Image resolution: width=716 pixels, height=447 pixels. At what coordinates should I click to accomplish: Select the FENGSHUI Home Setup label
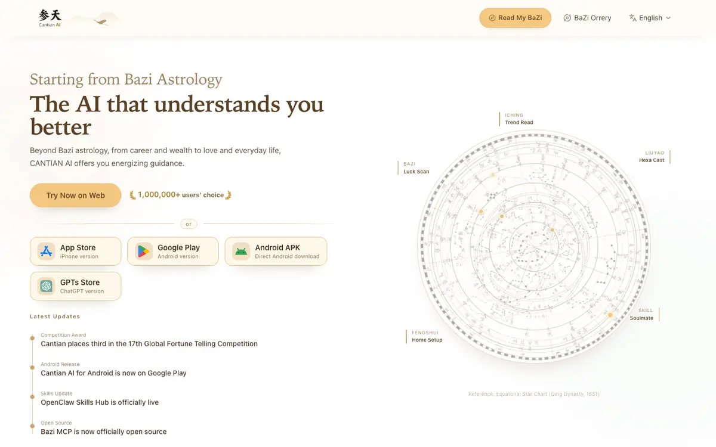coord(425,336)
